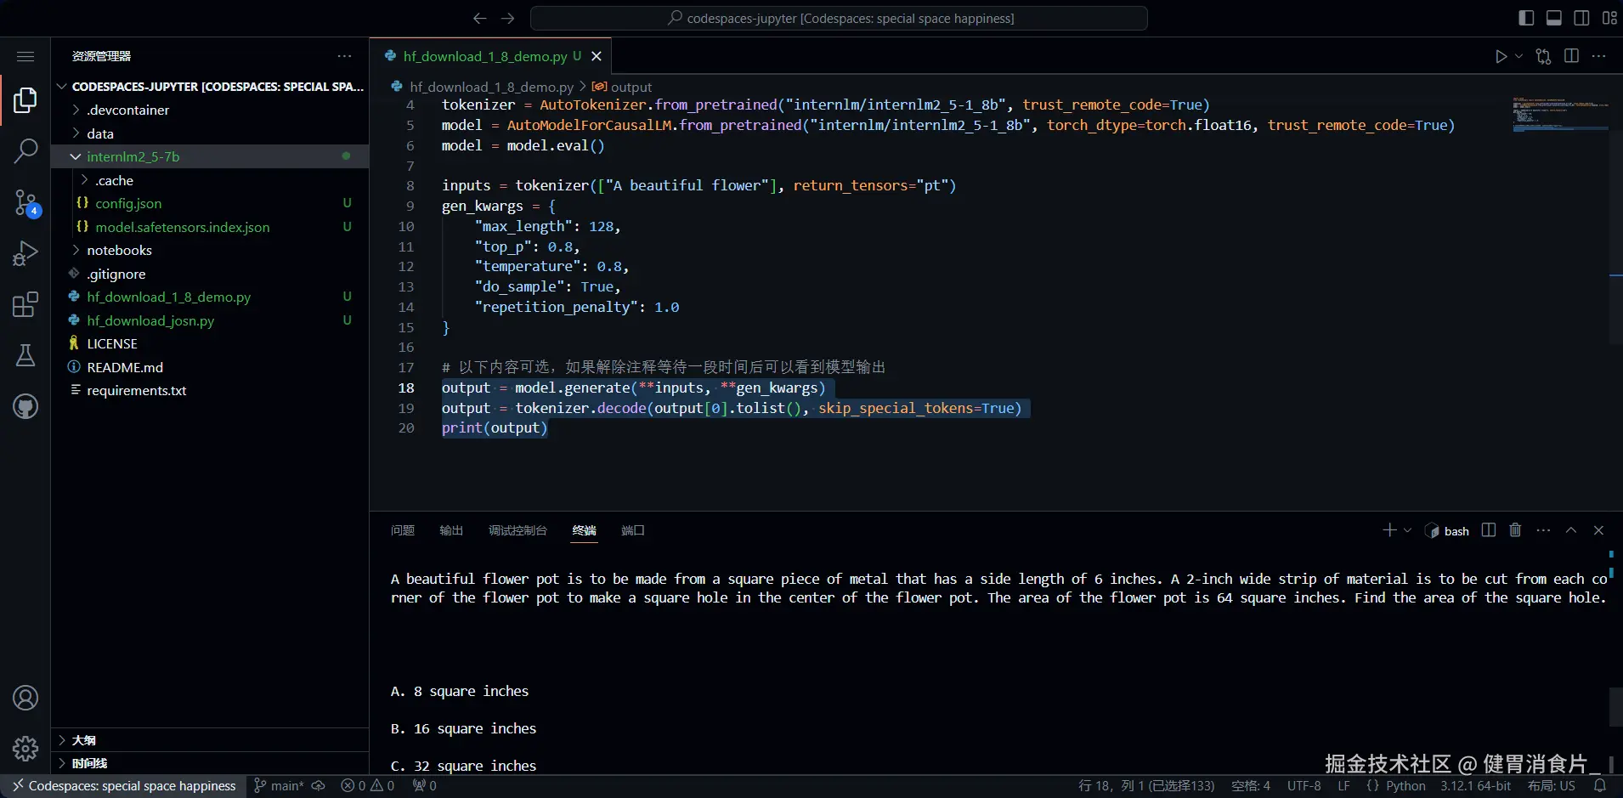Switch to the 终端 terminal tab
1623x798 pixels.
tap(585, 530)
